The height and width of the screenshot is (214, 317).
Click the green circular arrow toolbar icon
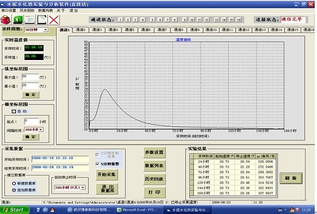click(x=18, y=20)
